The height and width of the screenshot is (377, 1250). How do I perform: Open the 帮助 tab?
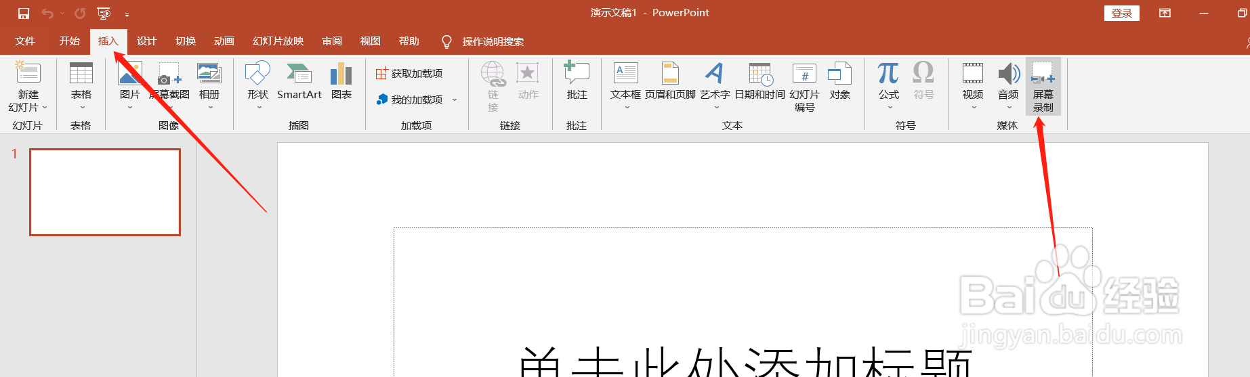coord(409,41)
